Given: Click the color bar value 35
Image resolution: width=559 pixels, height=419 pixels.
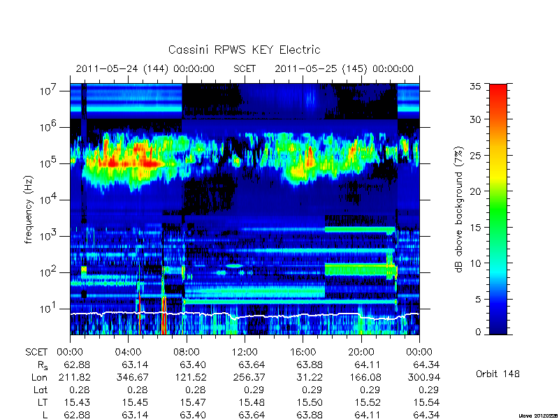Looking at the screenshot, I should point(477,87).
